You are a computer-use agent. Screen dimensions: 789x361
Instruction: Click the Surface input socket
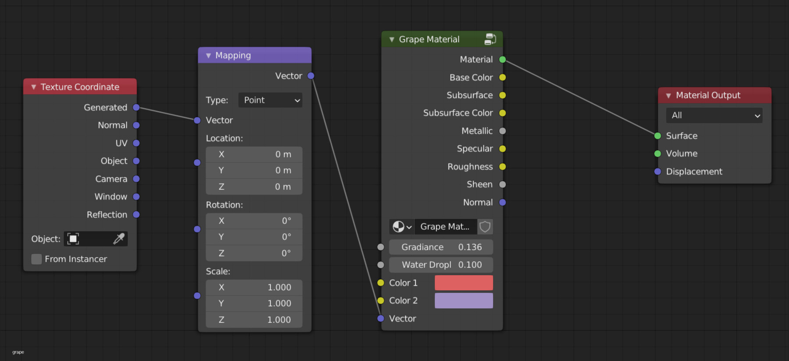657,136
